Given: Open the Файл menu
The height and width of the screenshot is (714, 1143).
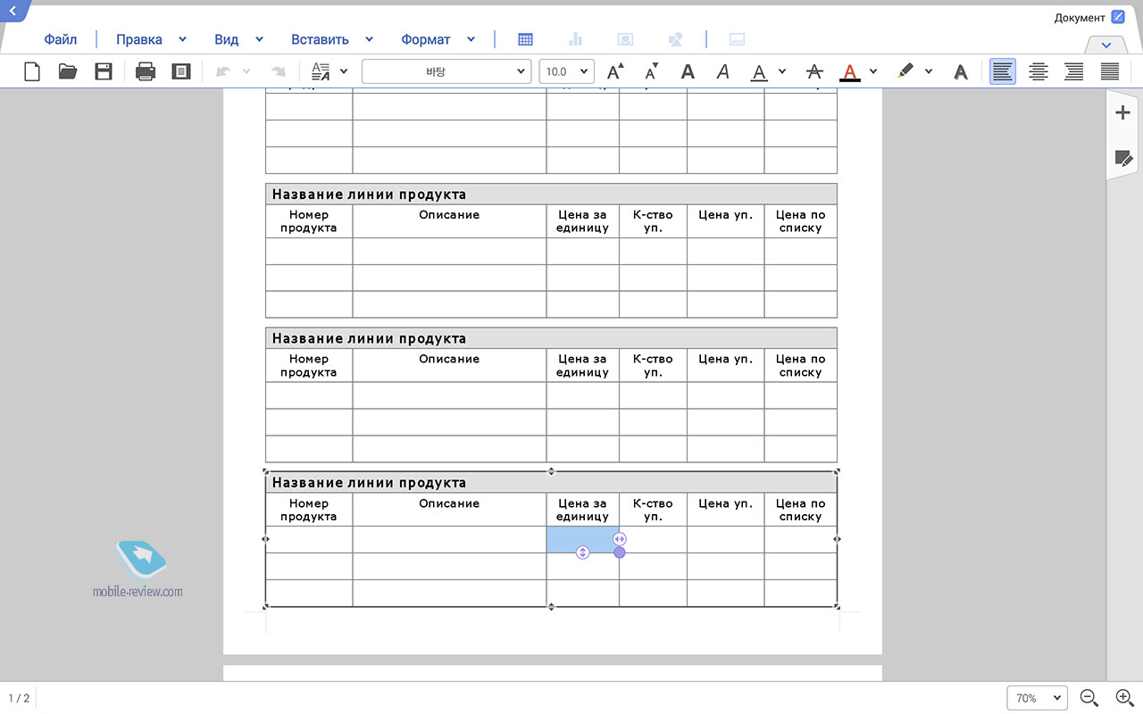Looking at the screenshot, I should (61, 39).
